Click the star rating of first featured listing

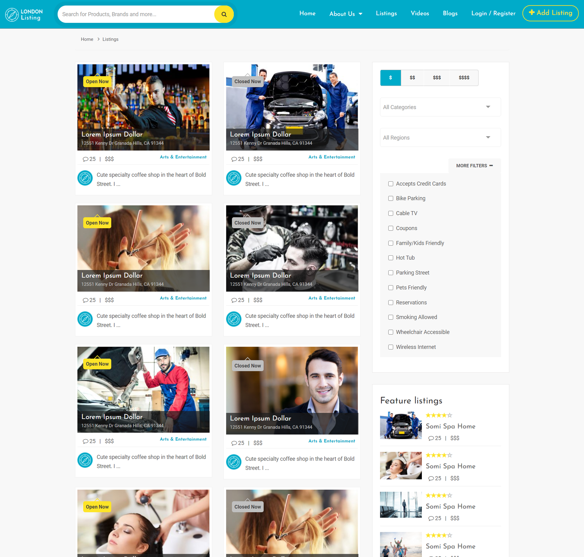[439, 415]
